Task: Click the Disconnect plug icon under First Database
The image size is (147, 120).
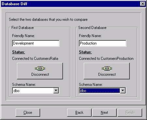Action: pyautogui.click(x=40, y=69)
